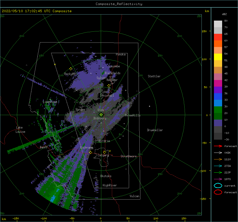Select the 42 dBZ magenta color swatch
Viewport: 238px width, 222px height.
(x=218, y=83)
